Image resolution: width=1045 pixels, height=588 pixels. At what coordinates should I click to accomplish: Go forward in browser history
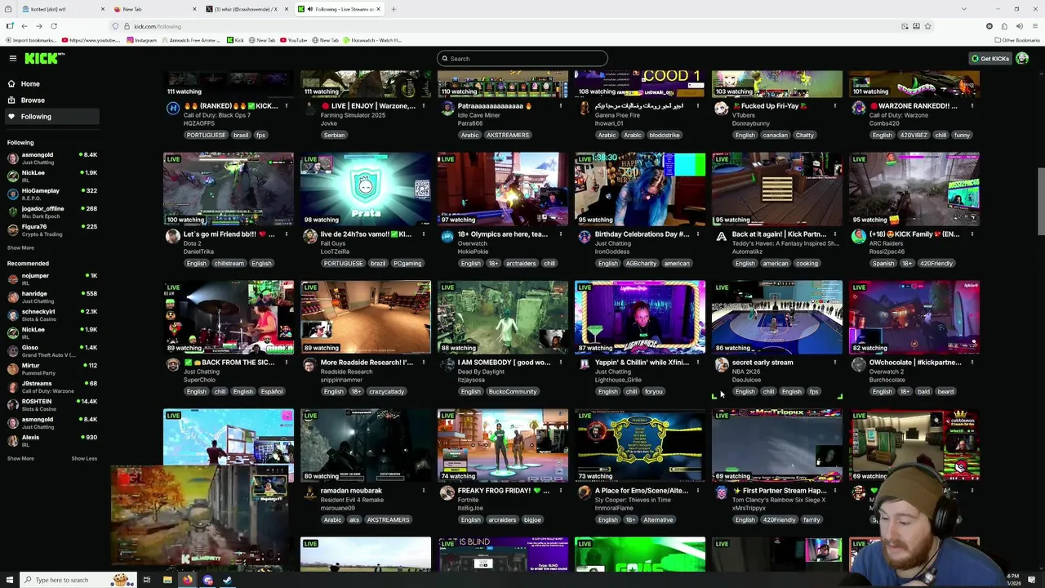[38, 26]
